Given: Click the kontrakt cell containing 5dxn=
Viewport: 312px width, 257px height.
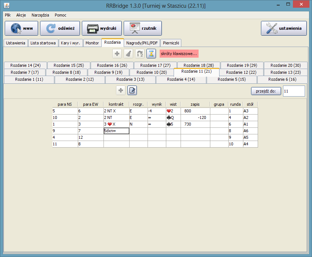Looking at the screenshot, I should tap(116, 131).
